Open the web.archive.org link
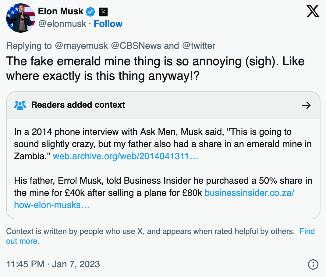Viewport: 326px width, 277px height. pos(126,156)
